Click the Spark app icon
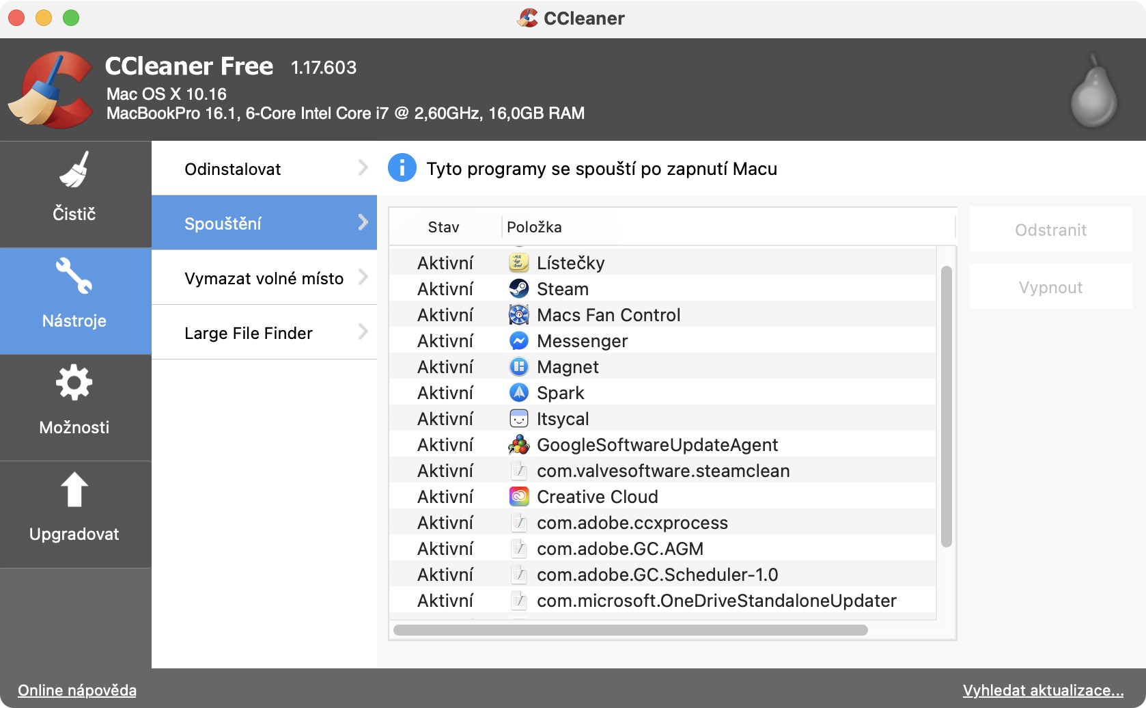The height and width of the screenshot is (708, 1146). point(519,393)
